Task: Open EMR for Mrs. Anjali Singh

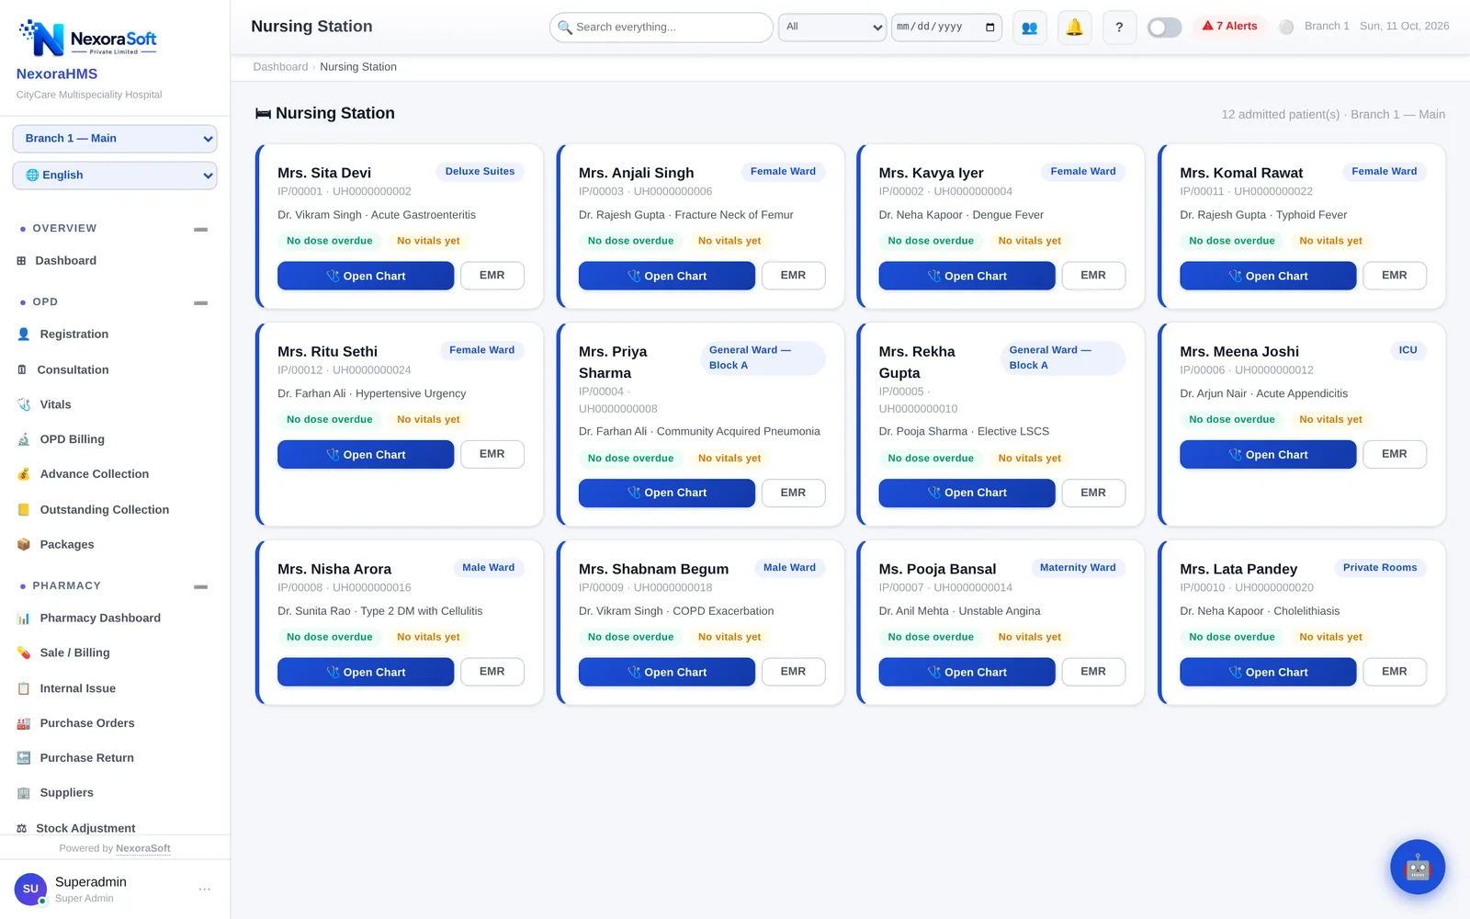Action: pos(793,276)
